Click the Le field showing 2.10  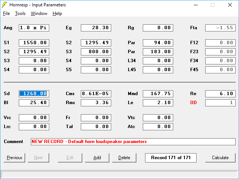click(158, 103)
